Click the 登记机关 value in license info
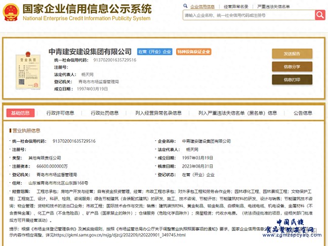 pyautogui.click(x=57, y=175)
